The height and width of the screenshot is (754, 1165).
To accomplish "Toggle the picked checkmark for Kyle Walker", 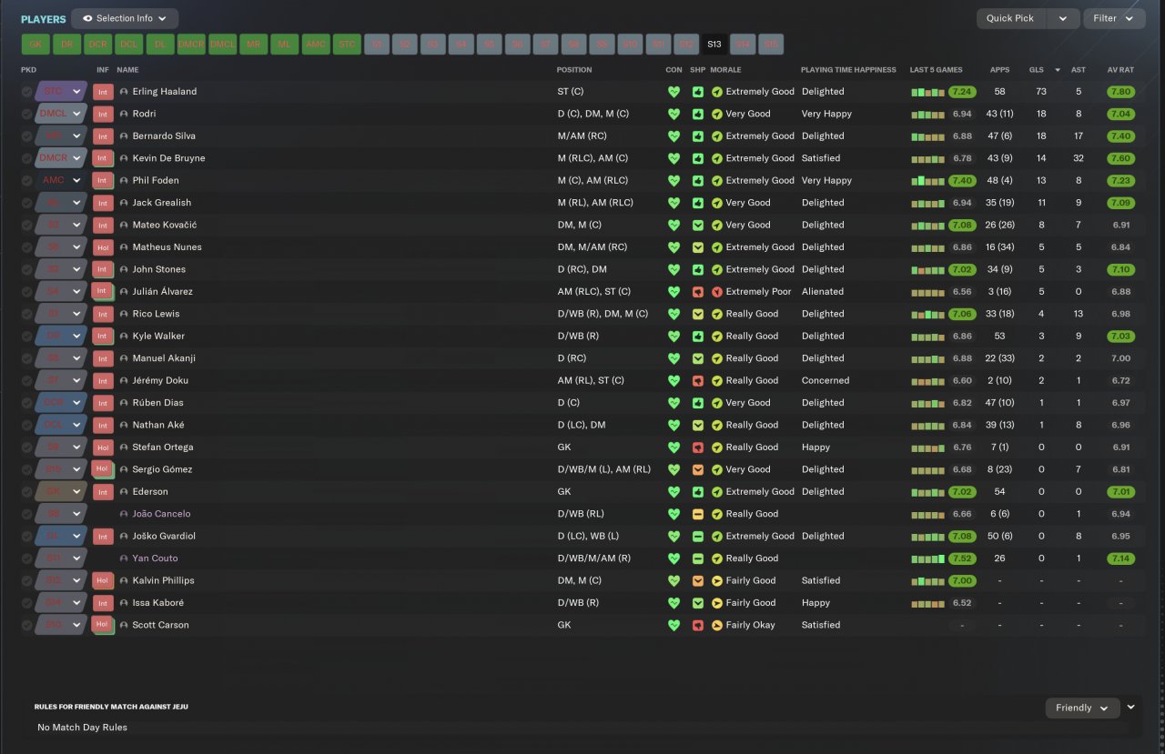I will pyautogui.click(x=27, y=337).
